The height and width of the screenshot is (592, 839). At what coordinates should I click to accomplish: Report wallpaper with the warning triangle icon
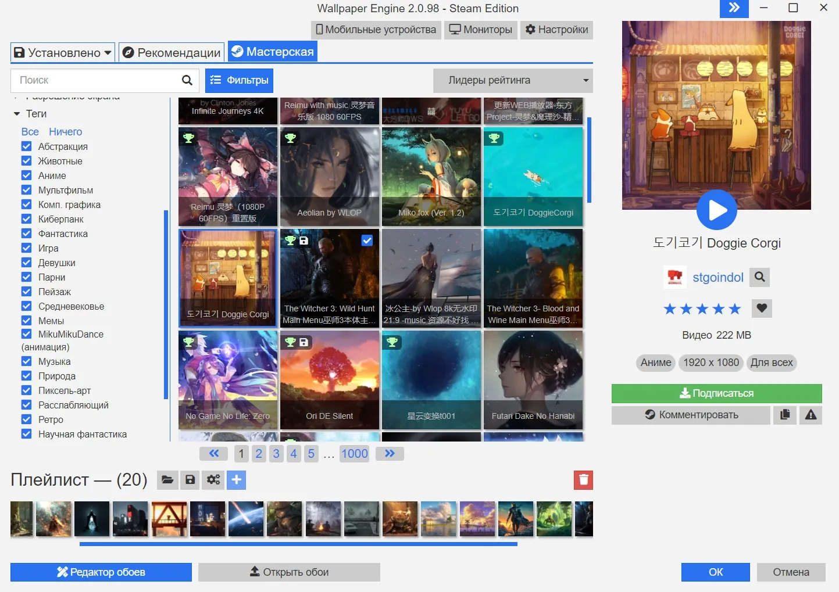tap(811, 415)
